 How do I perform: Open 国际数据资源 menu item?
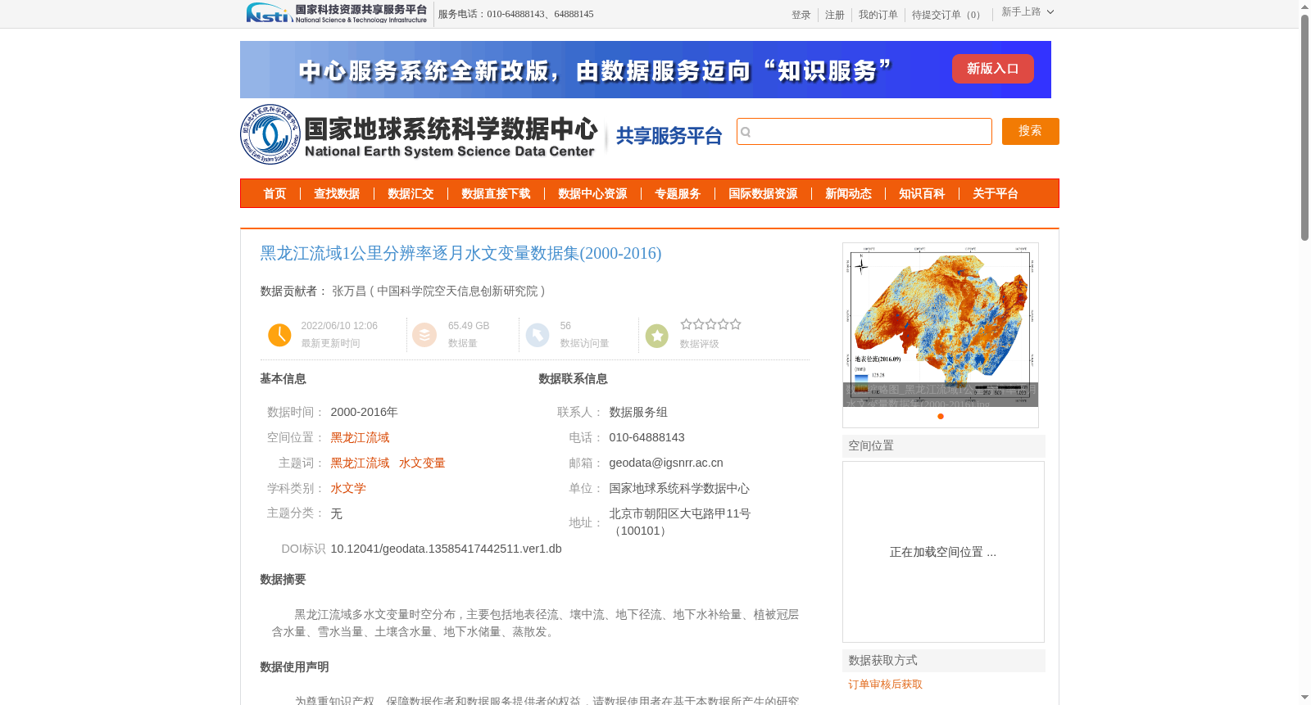tap(763, 193)
